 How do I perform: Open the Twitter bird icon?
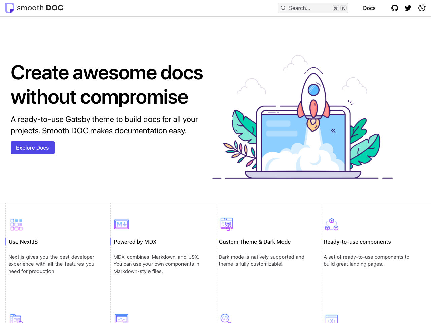point(408,8)
